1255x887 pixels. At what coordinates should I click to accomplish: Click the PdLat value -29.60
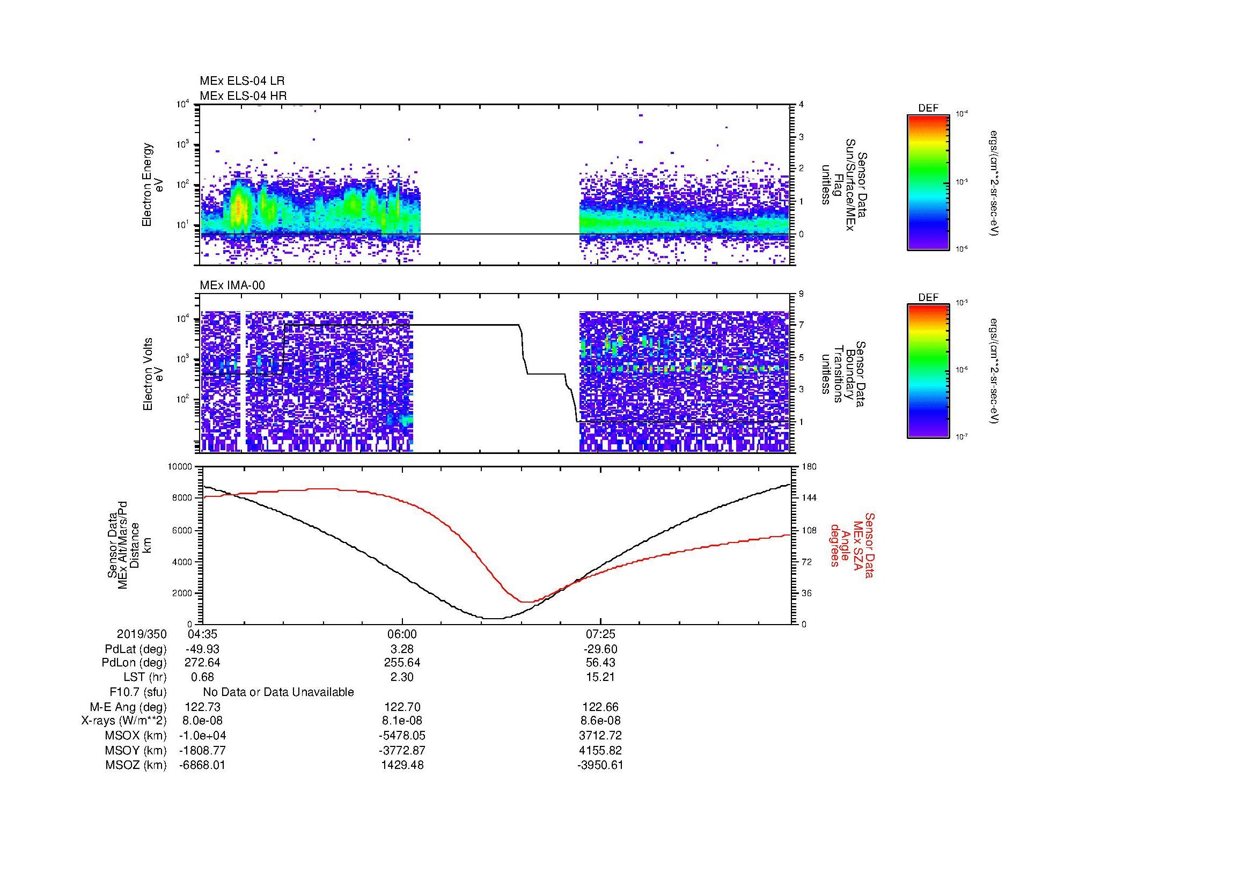click(x=601, y=649)
